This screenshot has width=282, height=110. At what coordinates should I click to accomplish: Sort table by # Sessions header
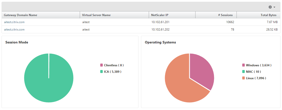pos(225,15)
